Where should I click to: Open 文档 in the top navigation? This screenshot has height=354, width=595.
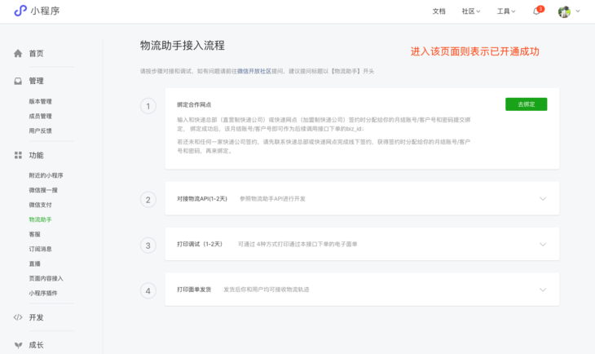[439, 11]
